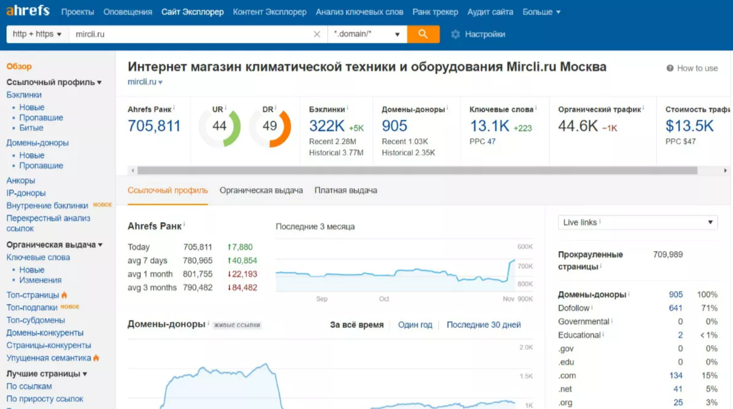733x409 pixels.
Task: Click the ahrefs logo
Action: click(28, 11)
